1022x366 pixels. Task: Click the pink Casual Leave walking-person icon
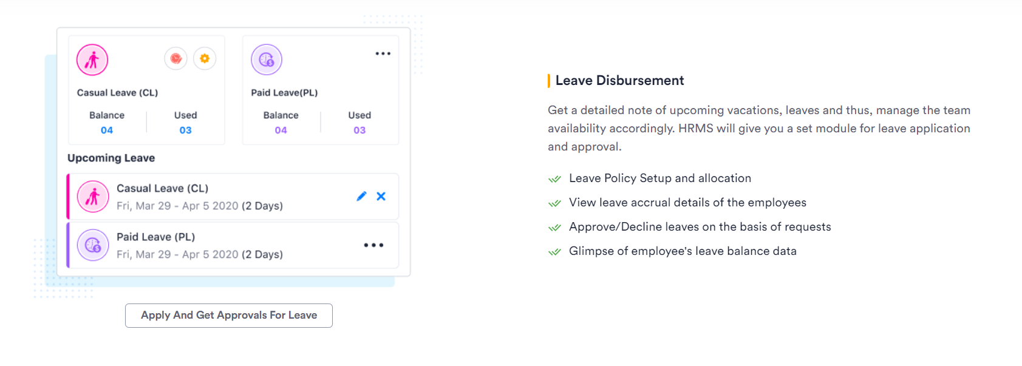[x=92, y=59]
